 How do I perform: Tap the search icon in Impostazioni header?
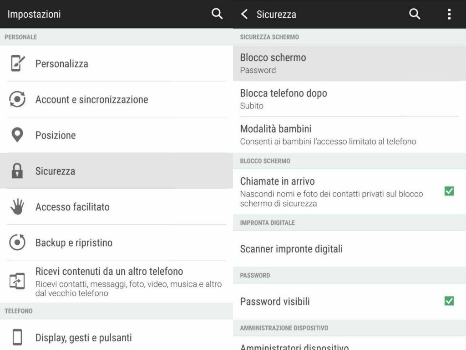(217, 14)
